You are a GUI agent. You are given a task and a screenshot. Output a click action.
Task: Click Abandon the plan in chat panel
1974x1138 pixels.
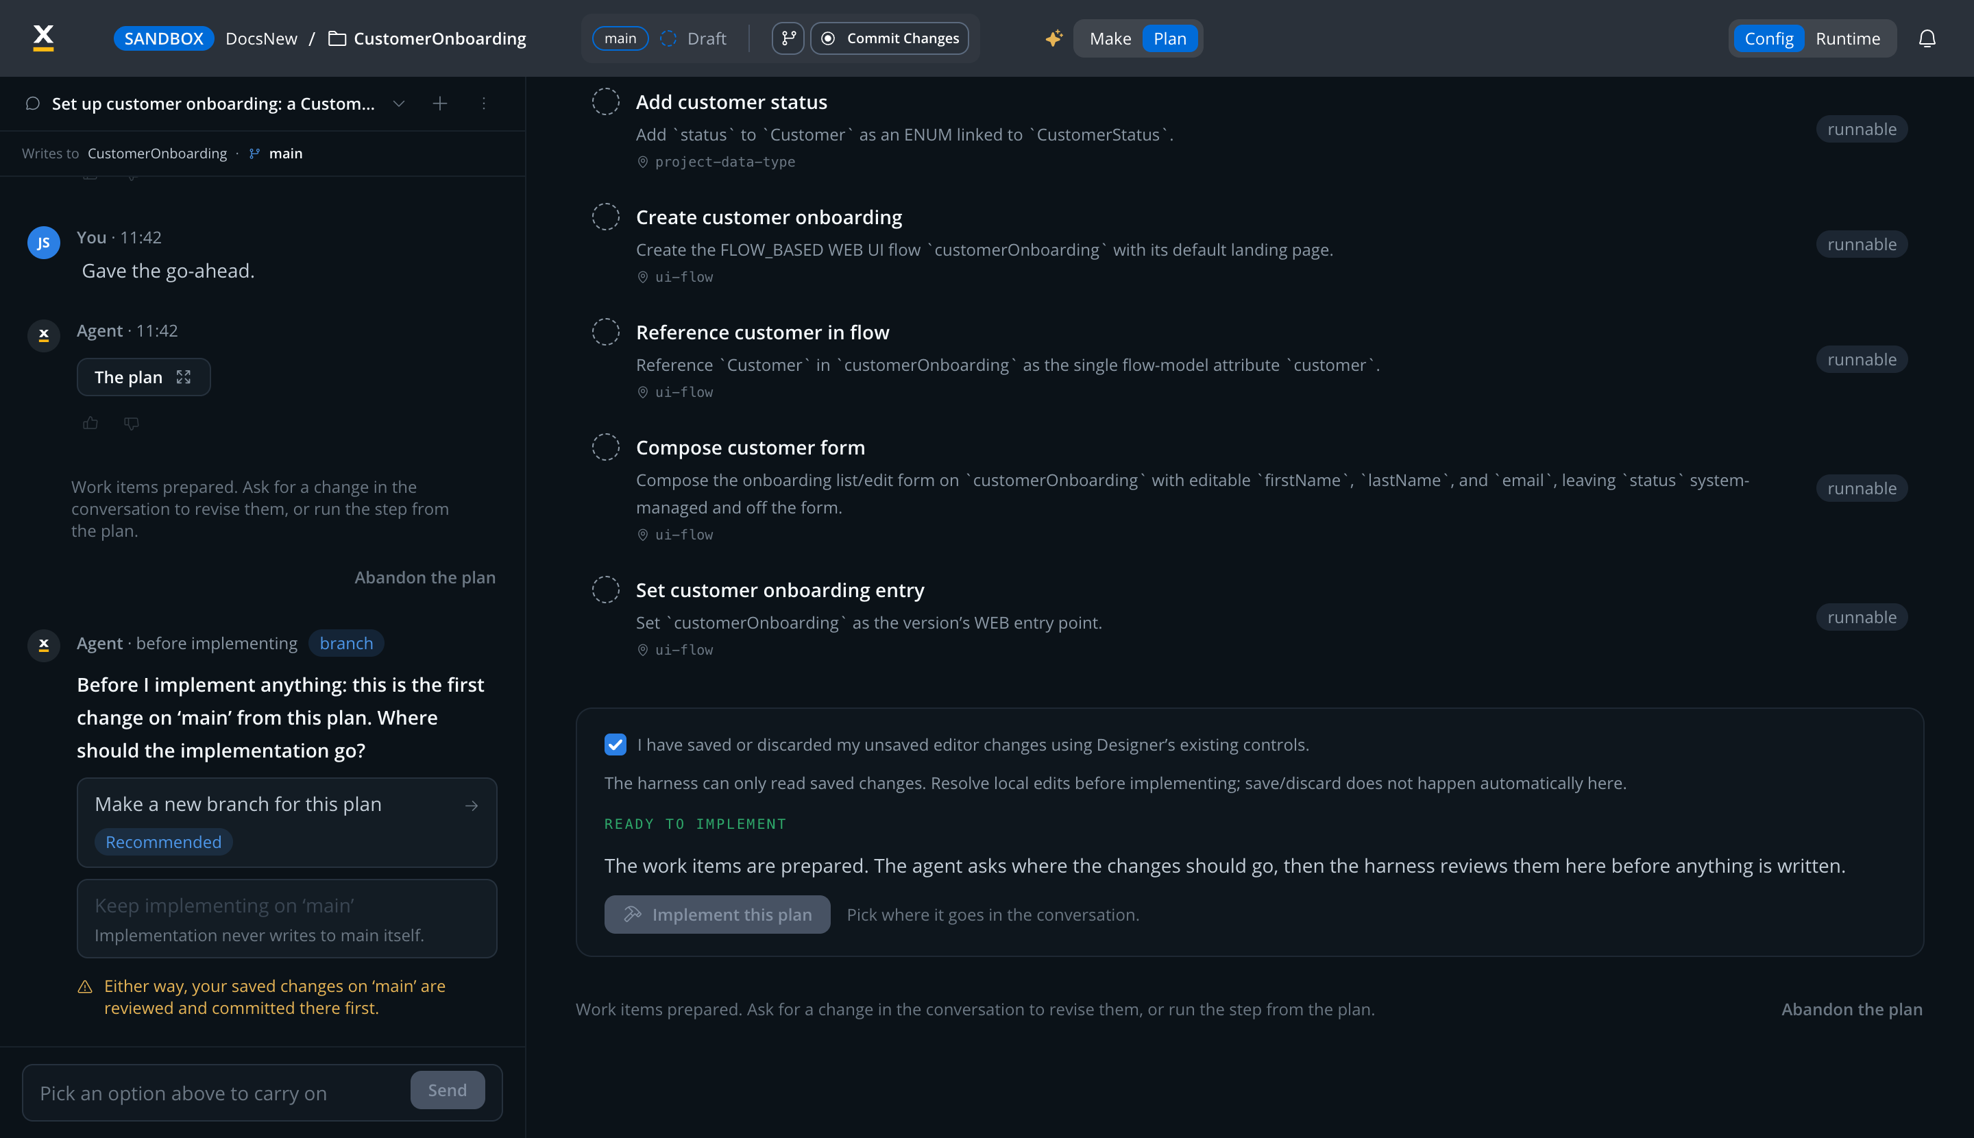425,577
